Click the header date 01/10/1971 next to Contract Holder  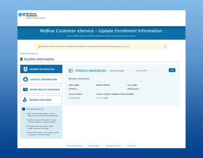[142, 71]
